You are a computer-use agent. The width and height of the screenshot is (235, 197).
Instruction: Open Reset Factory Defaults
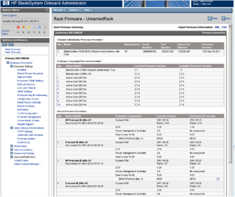[x=29, y=102]
